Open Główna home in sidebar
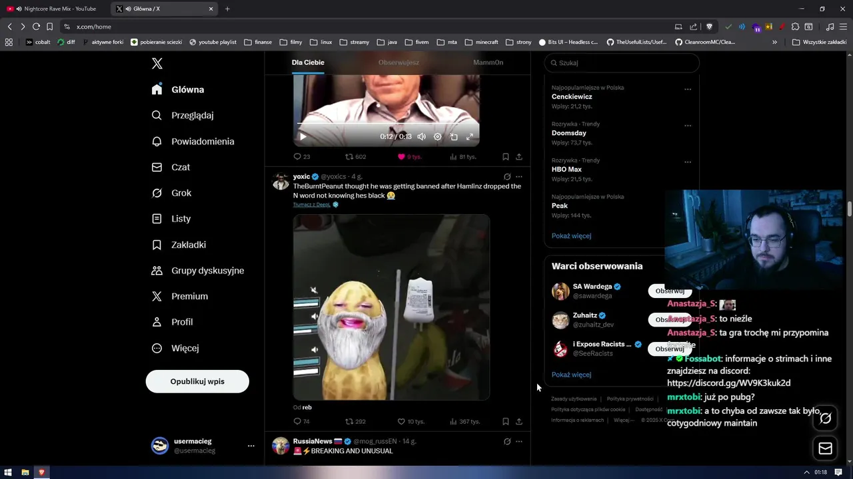Image resolution: width=853 pixels, height=479 pixels. [178, 89]
